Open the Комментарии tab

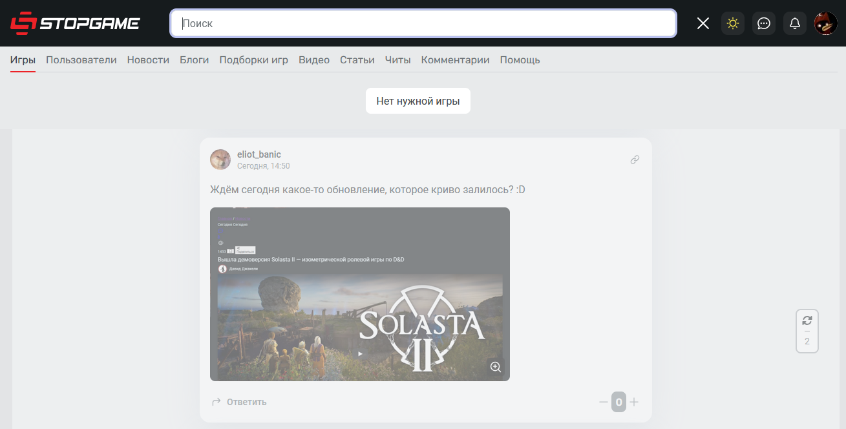pos(456,60)
